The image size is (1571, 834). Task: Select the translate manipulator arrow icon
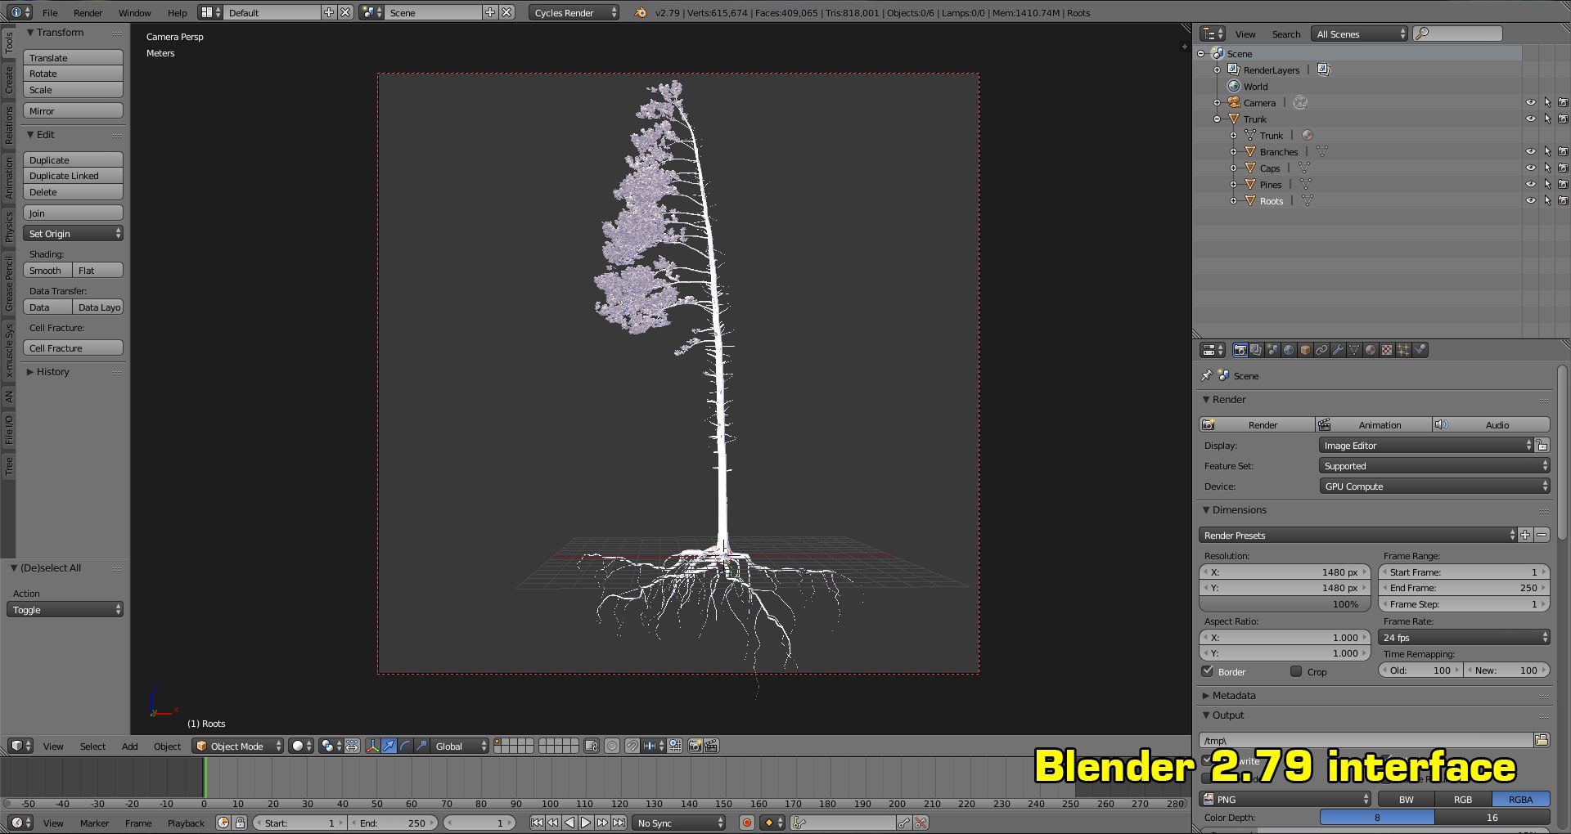tap(389, 746)
